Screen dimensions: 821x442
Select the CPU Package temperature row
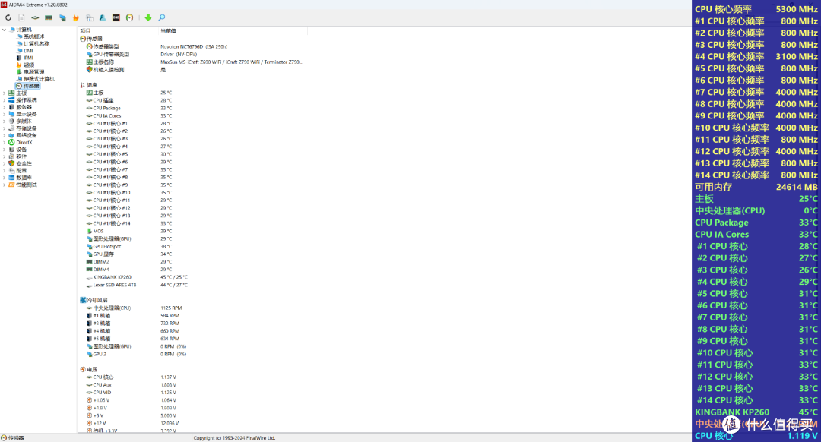click(128, 109)
